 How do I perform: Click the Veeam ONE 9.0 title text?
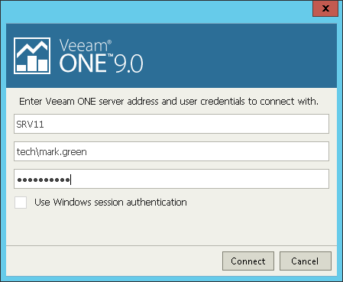click(101, 56)
